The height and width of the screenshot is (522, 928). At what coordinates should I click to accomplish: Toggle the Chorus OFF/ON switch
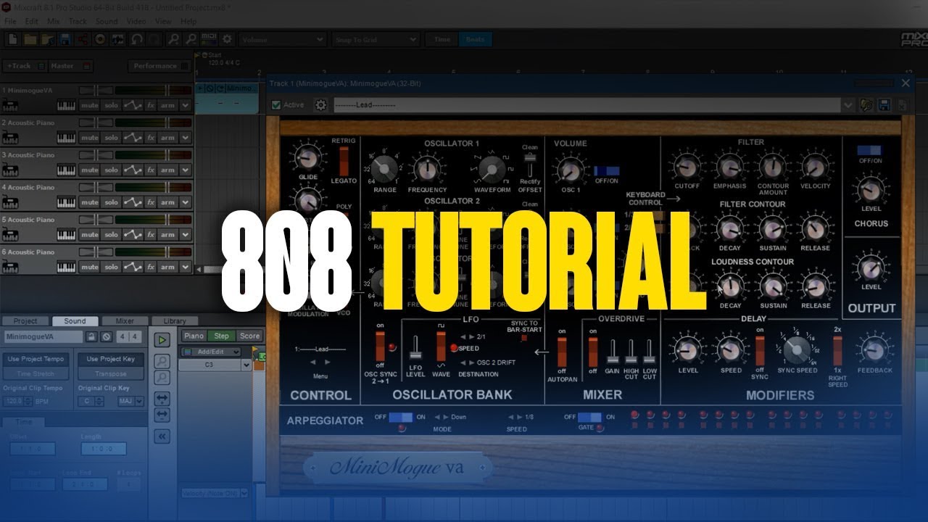click(x=869, y=151)
